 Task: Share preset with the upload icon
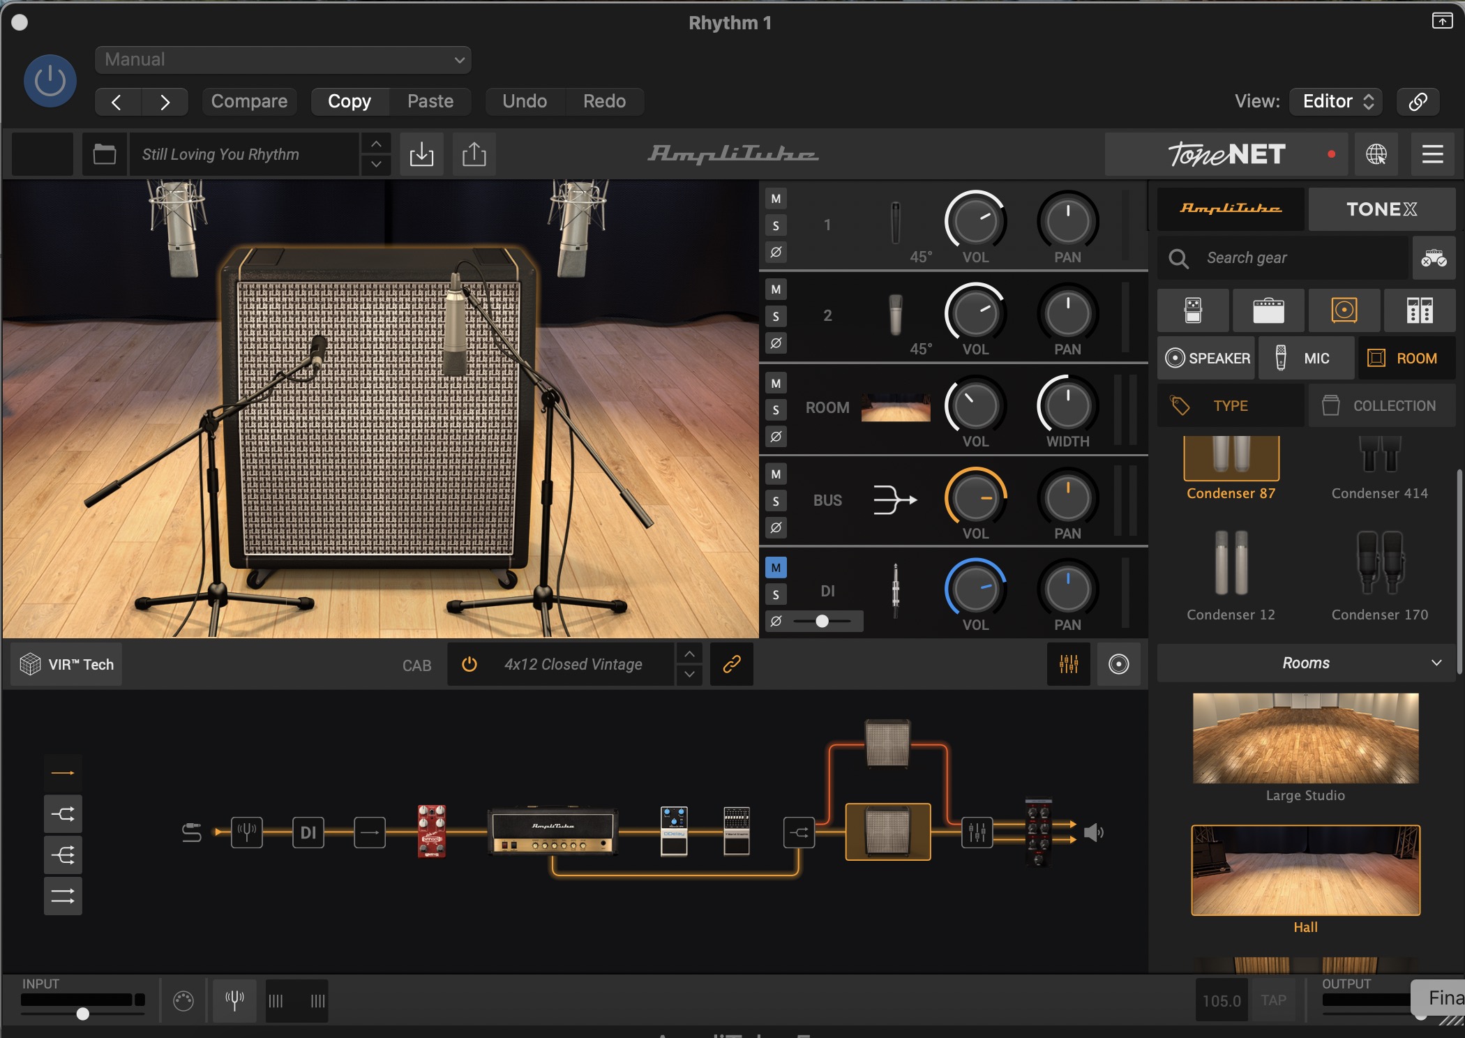click(x=474, y=154)
